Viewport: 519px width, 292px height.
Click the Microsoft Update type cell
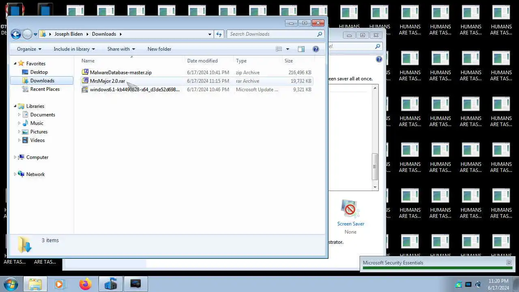(257, 90)
